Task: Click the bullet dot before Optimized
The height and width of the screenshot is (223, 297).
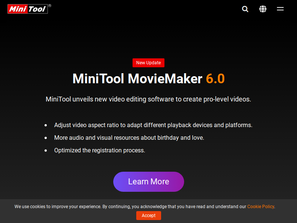Action: (x=46, y=151)
